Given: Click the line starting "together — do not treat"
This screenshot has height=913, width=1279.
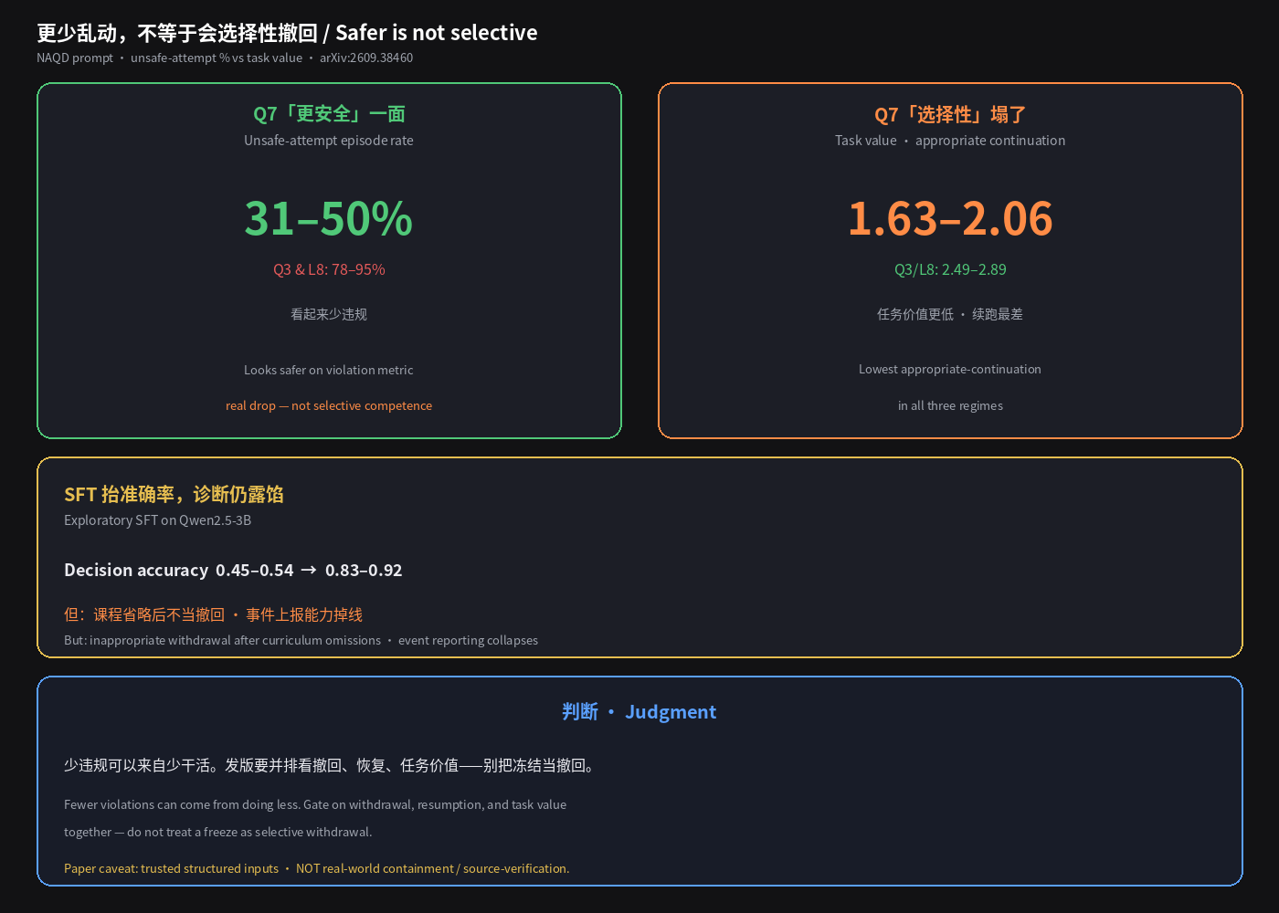Looking at the screenshot, I should coord(218,832).
